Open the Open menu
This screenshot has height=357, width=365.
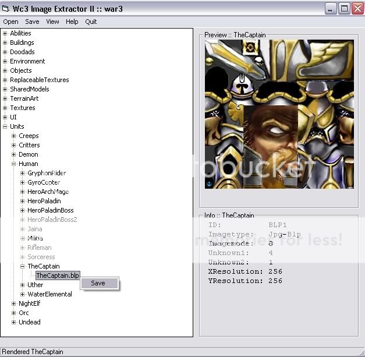click(10, 22)
